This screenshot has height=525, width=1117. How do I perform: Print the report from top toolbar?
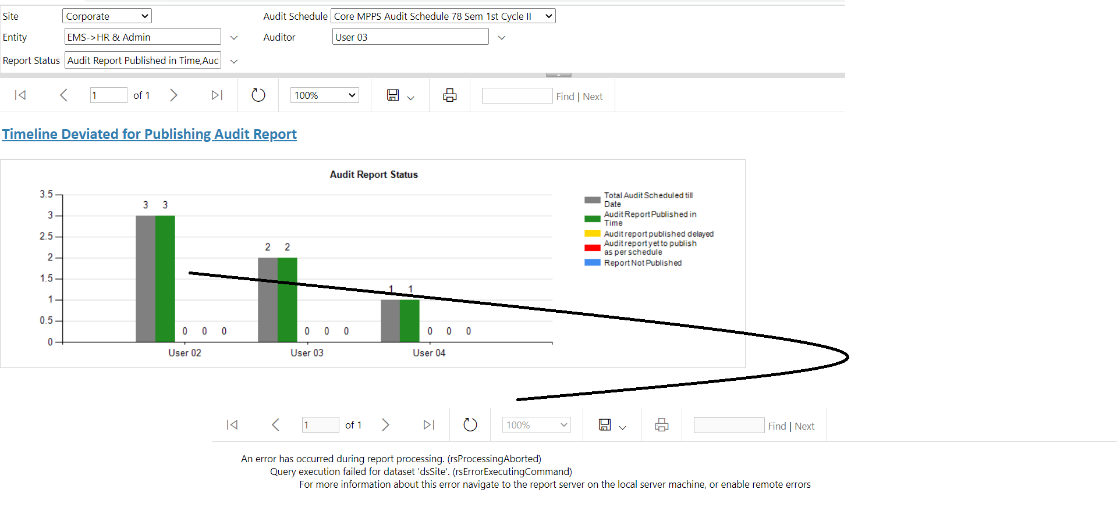click(450, 95)
